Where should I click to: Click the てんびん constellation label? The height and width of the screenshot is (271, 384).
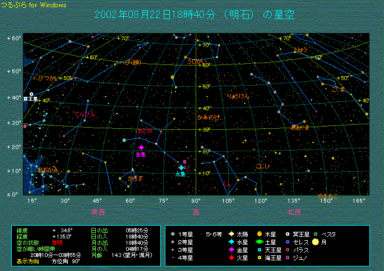tap(85, 114)
